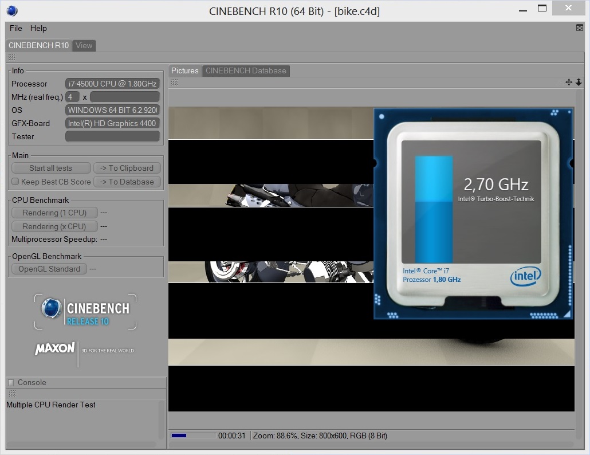This screenshot has height=455, width=590.
Task: Click the render progress bar
Action: [x=194, y=436]
